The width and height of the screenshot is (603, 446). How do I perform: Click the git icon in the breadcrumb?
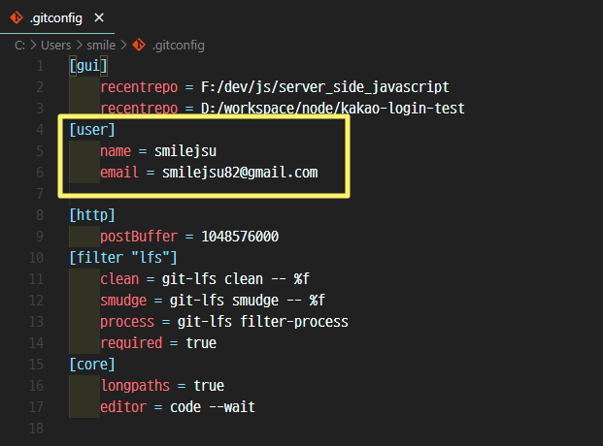(x=139, y=45)
